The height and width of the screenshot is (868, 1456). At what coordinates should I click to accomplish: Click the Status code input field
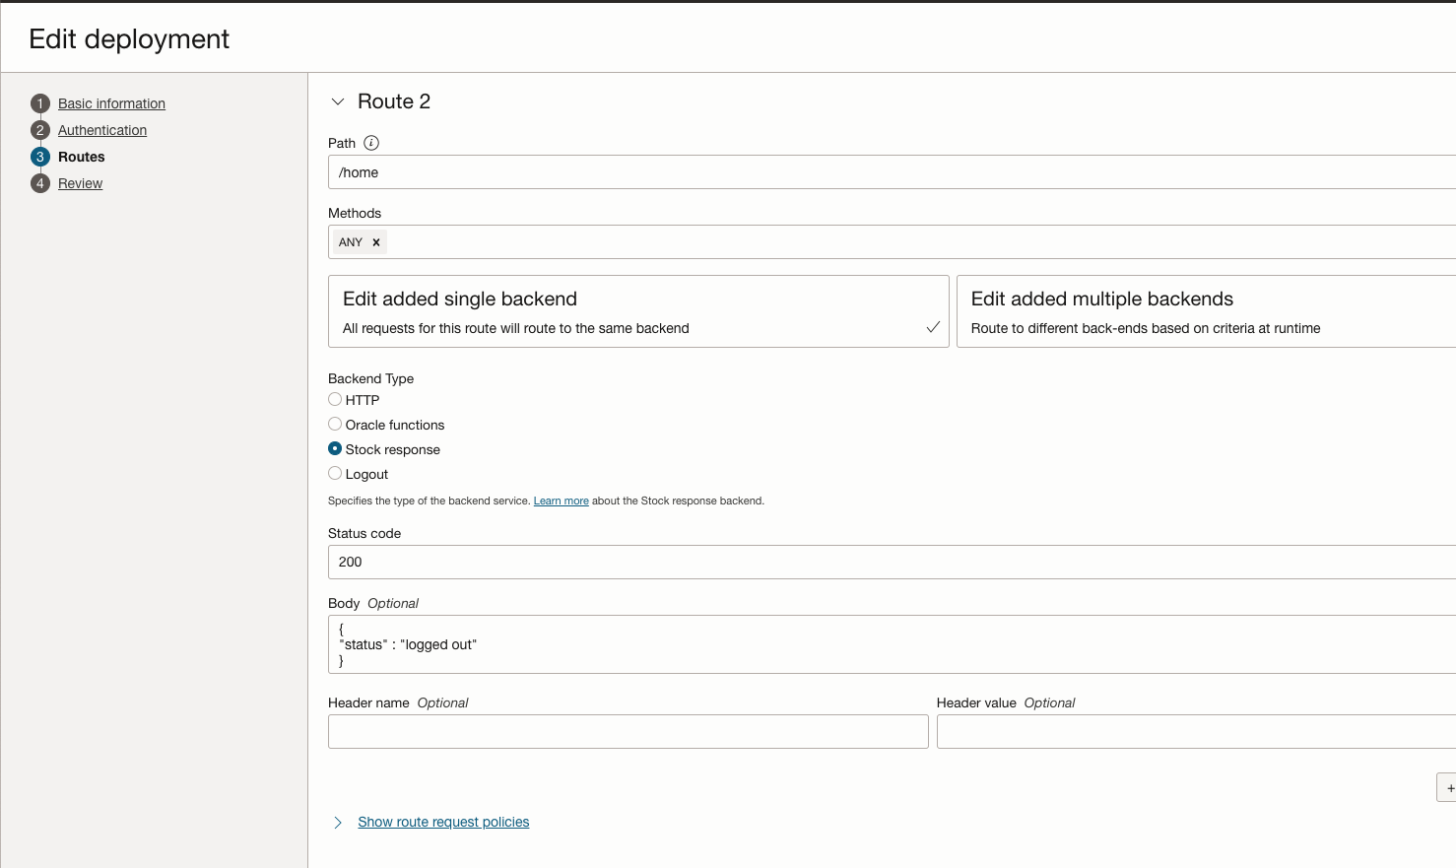tap(887, 563)
